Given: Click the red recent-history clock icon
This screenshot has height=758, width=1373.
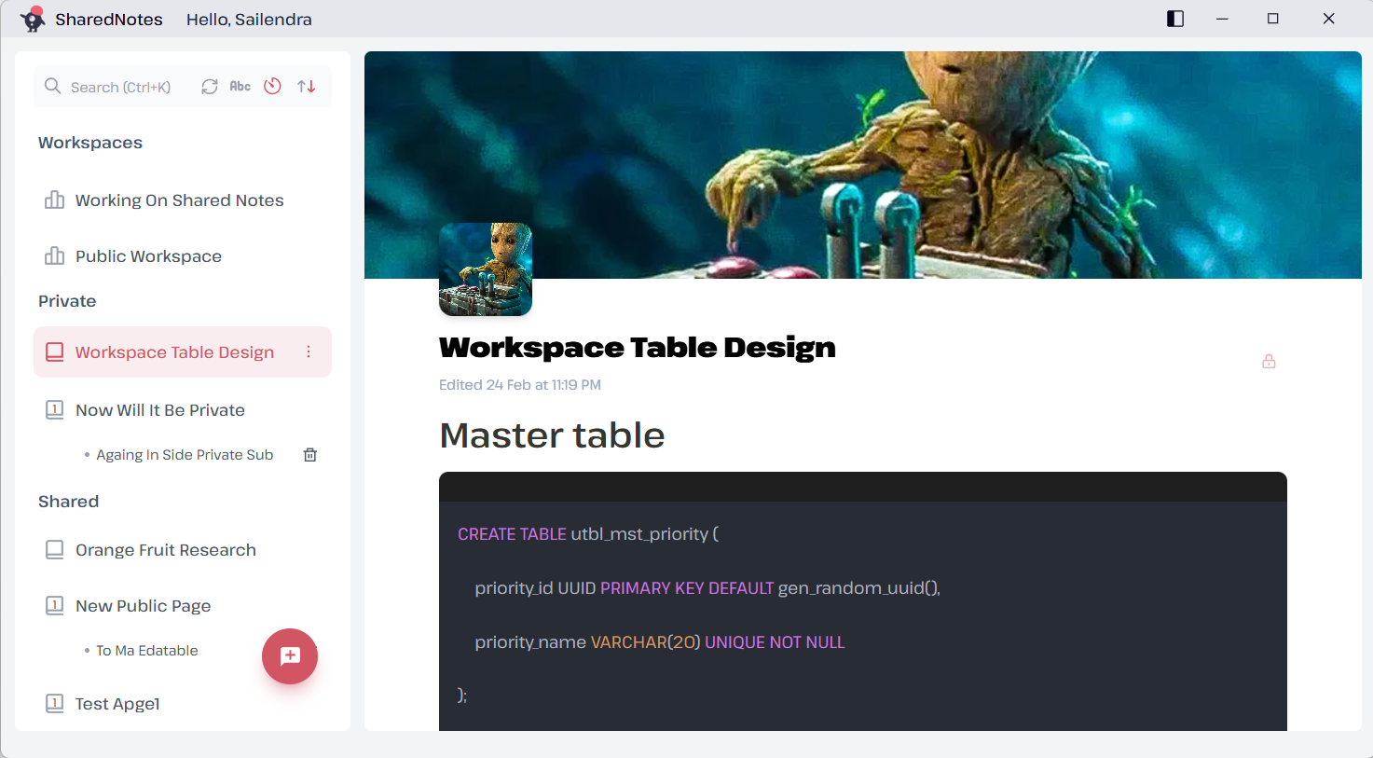Looking at the screenshot, I should tap(272, 86).
